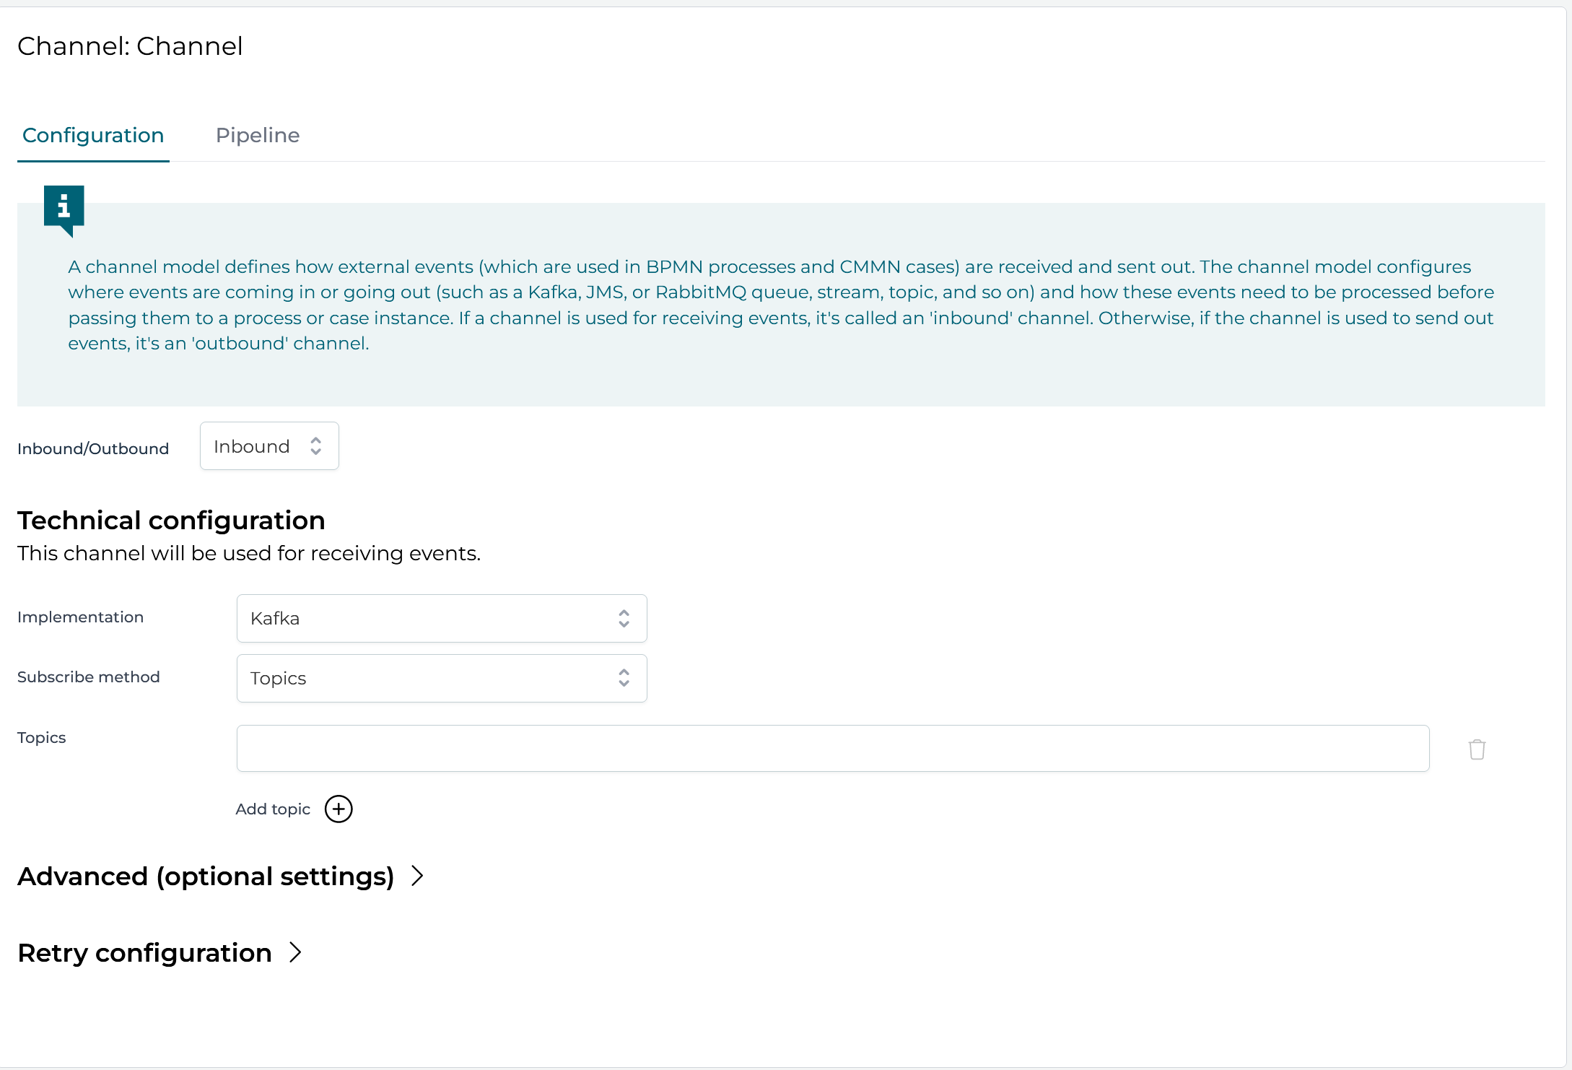This screenshot has width=1572, height=1070.
Task: Click the Channel: Channel page title
Action: (130, 45)
